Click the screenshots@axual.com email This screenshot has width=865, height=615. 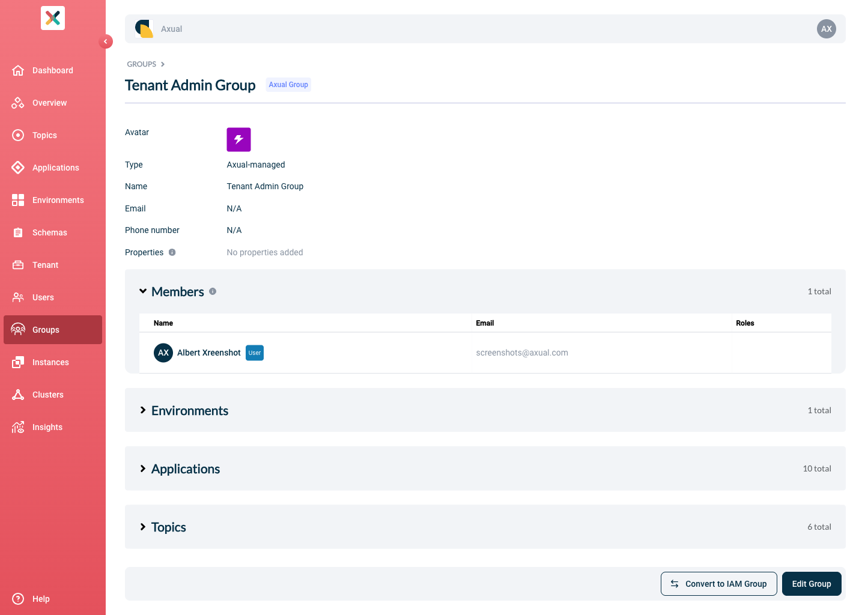click(522, 353)
